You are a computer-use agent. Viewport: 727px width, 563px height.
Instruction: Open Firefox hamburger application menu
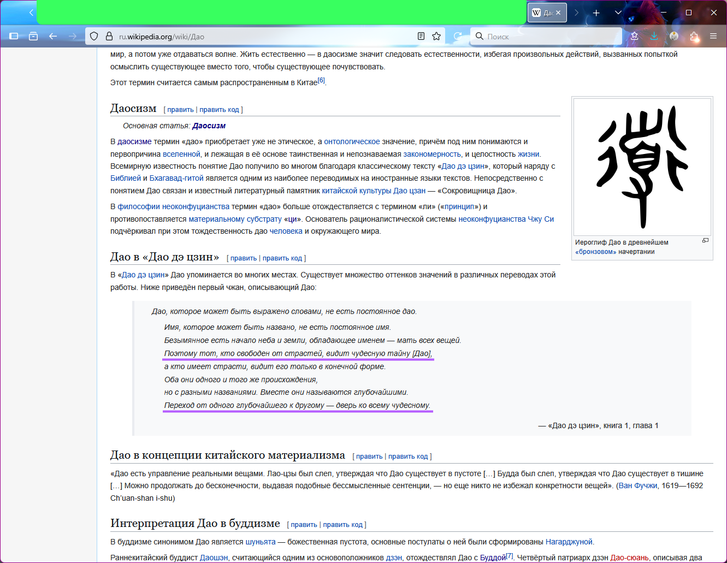[x=713, y=36]
